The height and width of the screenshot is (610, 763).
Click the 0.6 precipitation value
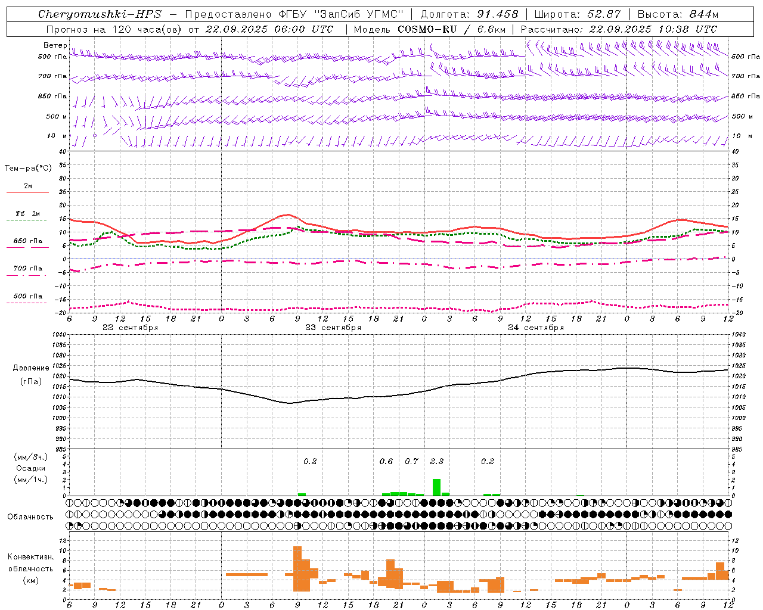[386, 461]
